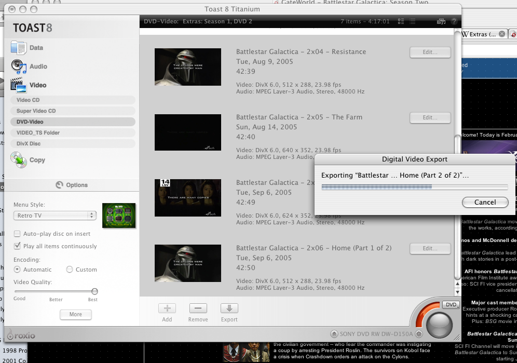Select the VIDEO_TS Folder format
This screenshot has width=517, height=363.
point(38,132)
